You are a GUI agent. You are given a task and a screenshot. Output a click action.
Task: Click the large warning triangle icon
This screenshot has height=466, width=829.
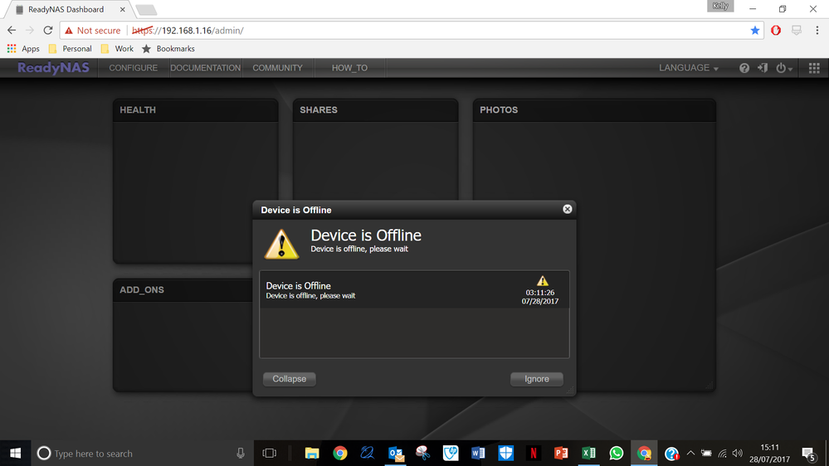tap(282, 244)
